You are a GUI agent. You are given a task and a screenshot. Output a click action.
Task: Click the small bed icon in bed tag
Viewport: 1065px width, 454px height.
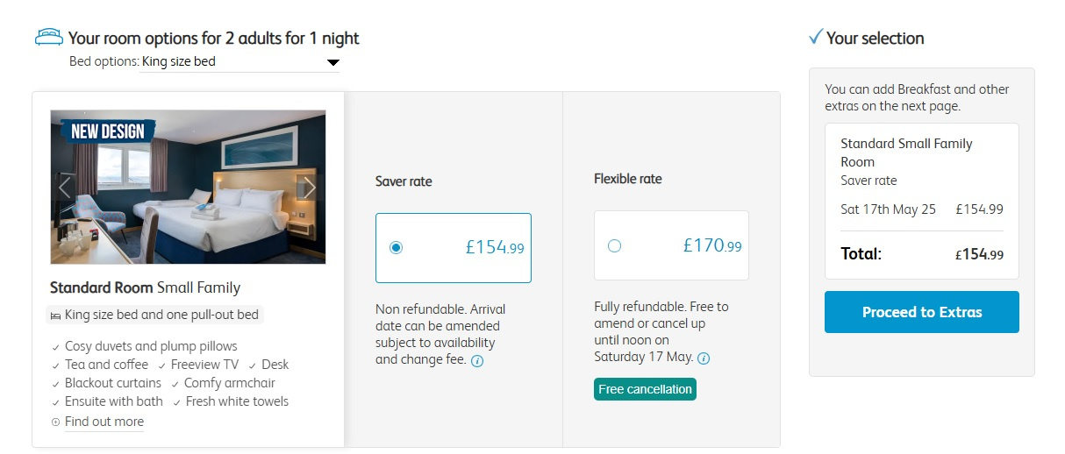pos(55,316)
